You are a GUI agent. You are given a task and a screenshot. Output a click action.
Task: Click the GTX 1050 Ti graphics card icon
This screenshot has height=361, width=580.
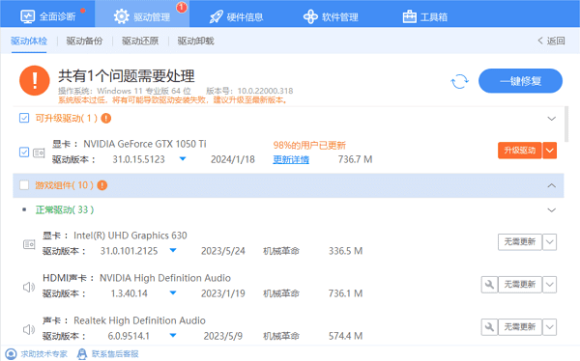39,153
